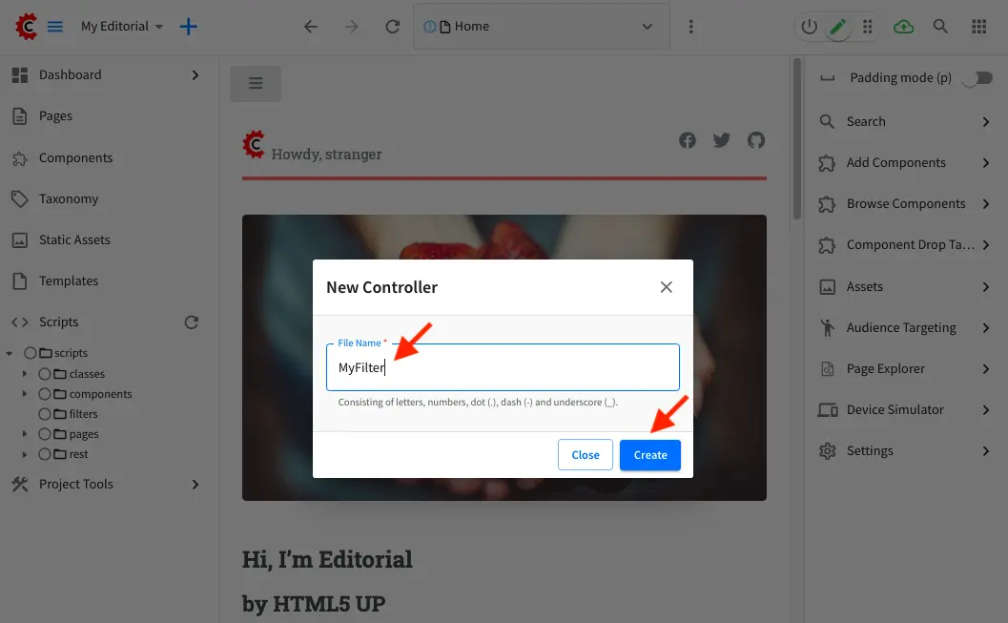
Task: Open the Add Components panel
Action: (905, 162)
